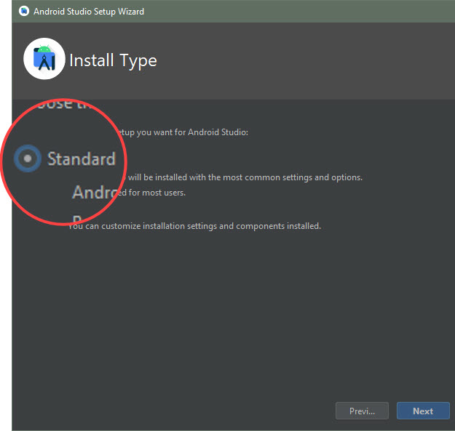Image resolution: width=455 pixels, height=431 pixels.
Task: Click the empty header banner right of Install Type
Action: pyautogui.click(x=306, y=60)
